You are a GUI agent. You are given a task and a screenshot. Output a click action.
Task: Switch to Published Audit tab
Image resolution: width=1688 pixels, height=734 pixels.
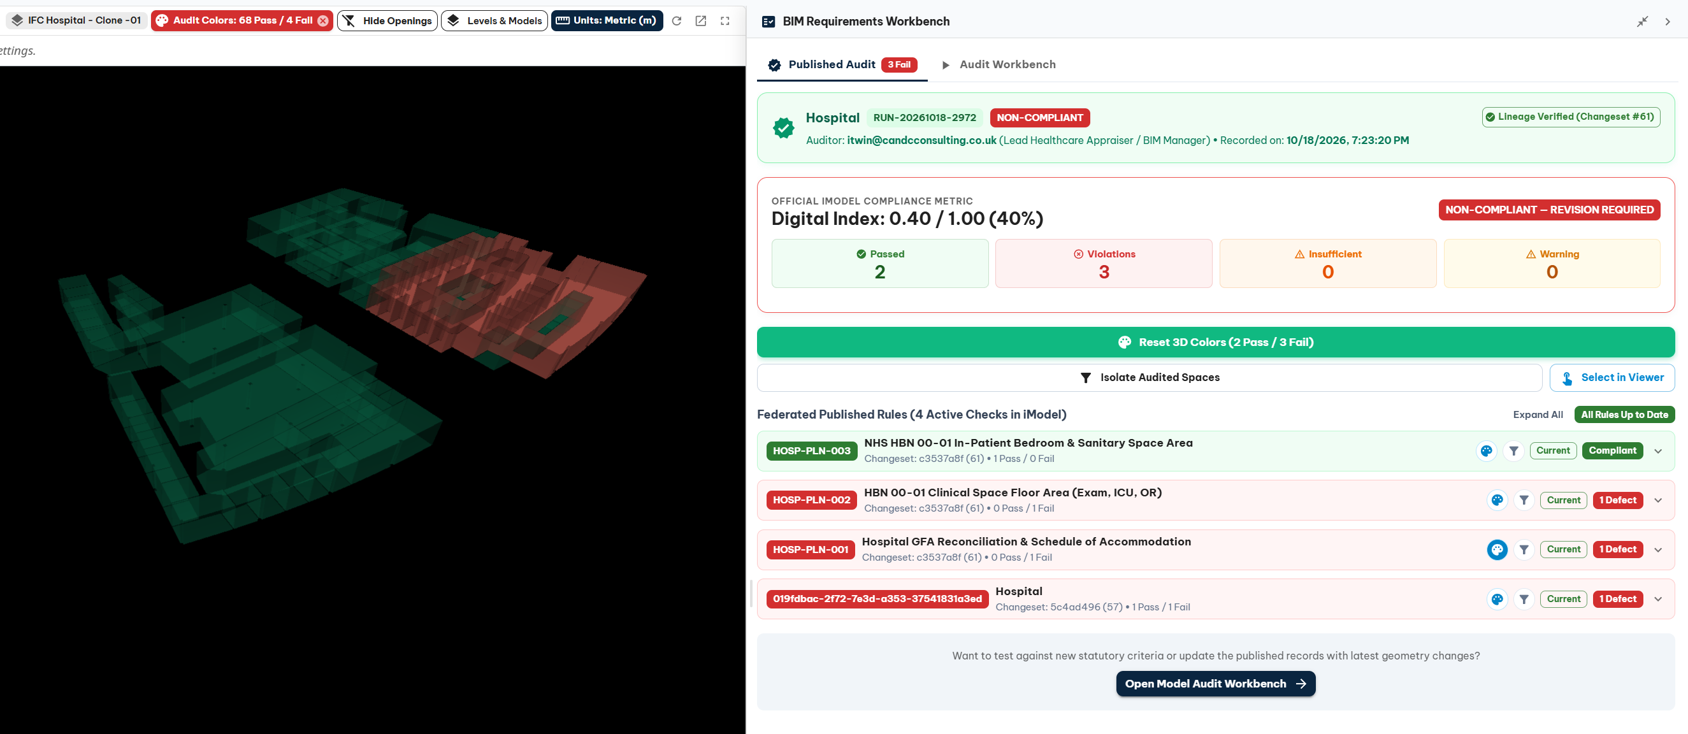tap(842, 64)
